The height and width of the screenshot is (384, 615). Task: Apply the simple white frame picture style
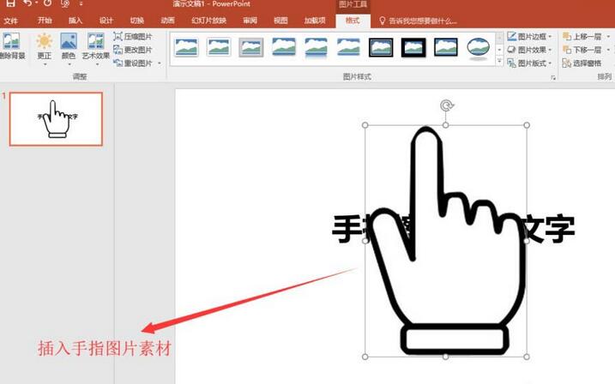tap(186, 47)
